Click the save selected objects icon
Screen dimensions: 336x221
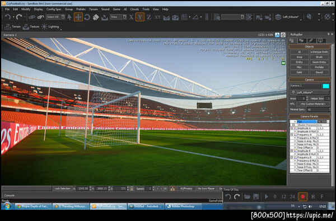coord(259,17)
